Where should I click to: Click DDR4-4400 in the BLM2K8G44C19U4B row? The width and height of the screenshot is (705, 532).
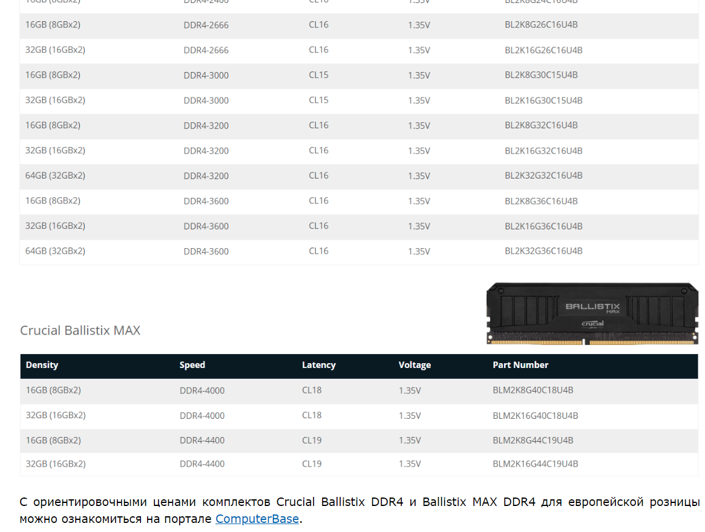click(202, 441)
